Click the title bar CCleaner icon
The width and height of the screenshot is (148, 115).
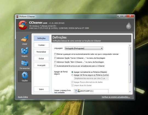tap(17, 16)
